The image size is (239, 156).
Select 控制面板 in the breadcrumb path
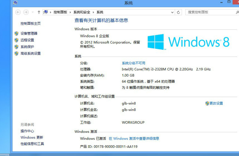point(60,12)
